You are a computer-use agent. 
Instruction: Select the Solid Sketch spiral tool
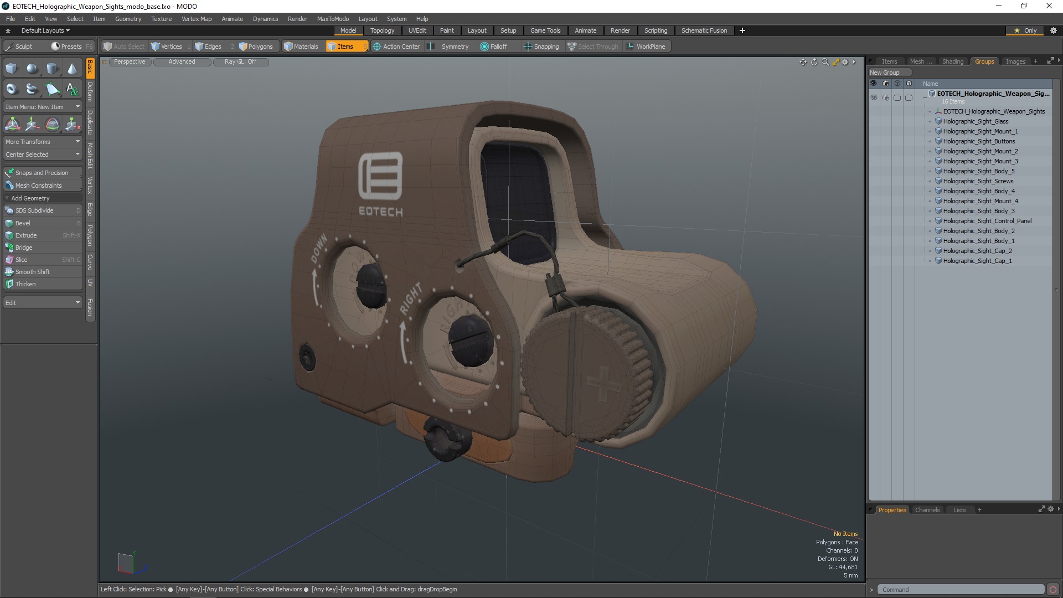coord(32,89)
